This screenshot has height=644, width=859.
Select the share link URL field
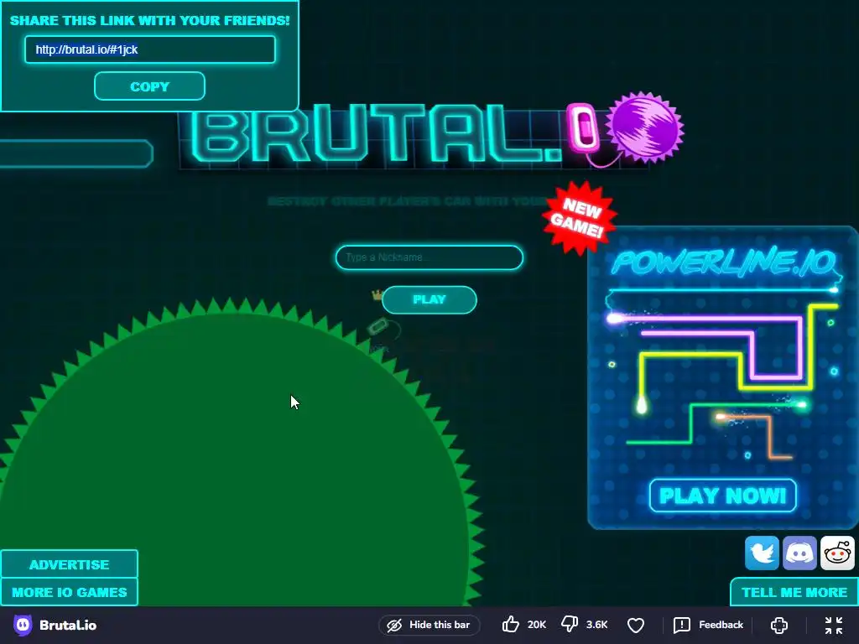tap(149, 49)
